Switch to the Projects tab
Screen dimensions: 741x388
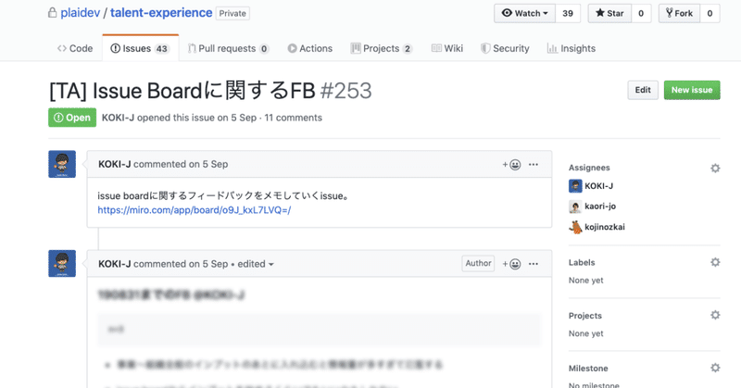point(382,48)
